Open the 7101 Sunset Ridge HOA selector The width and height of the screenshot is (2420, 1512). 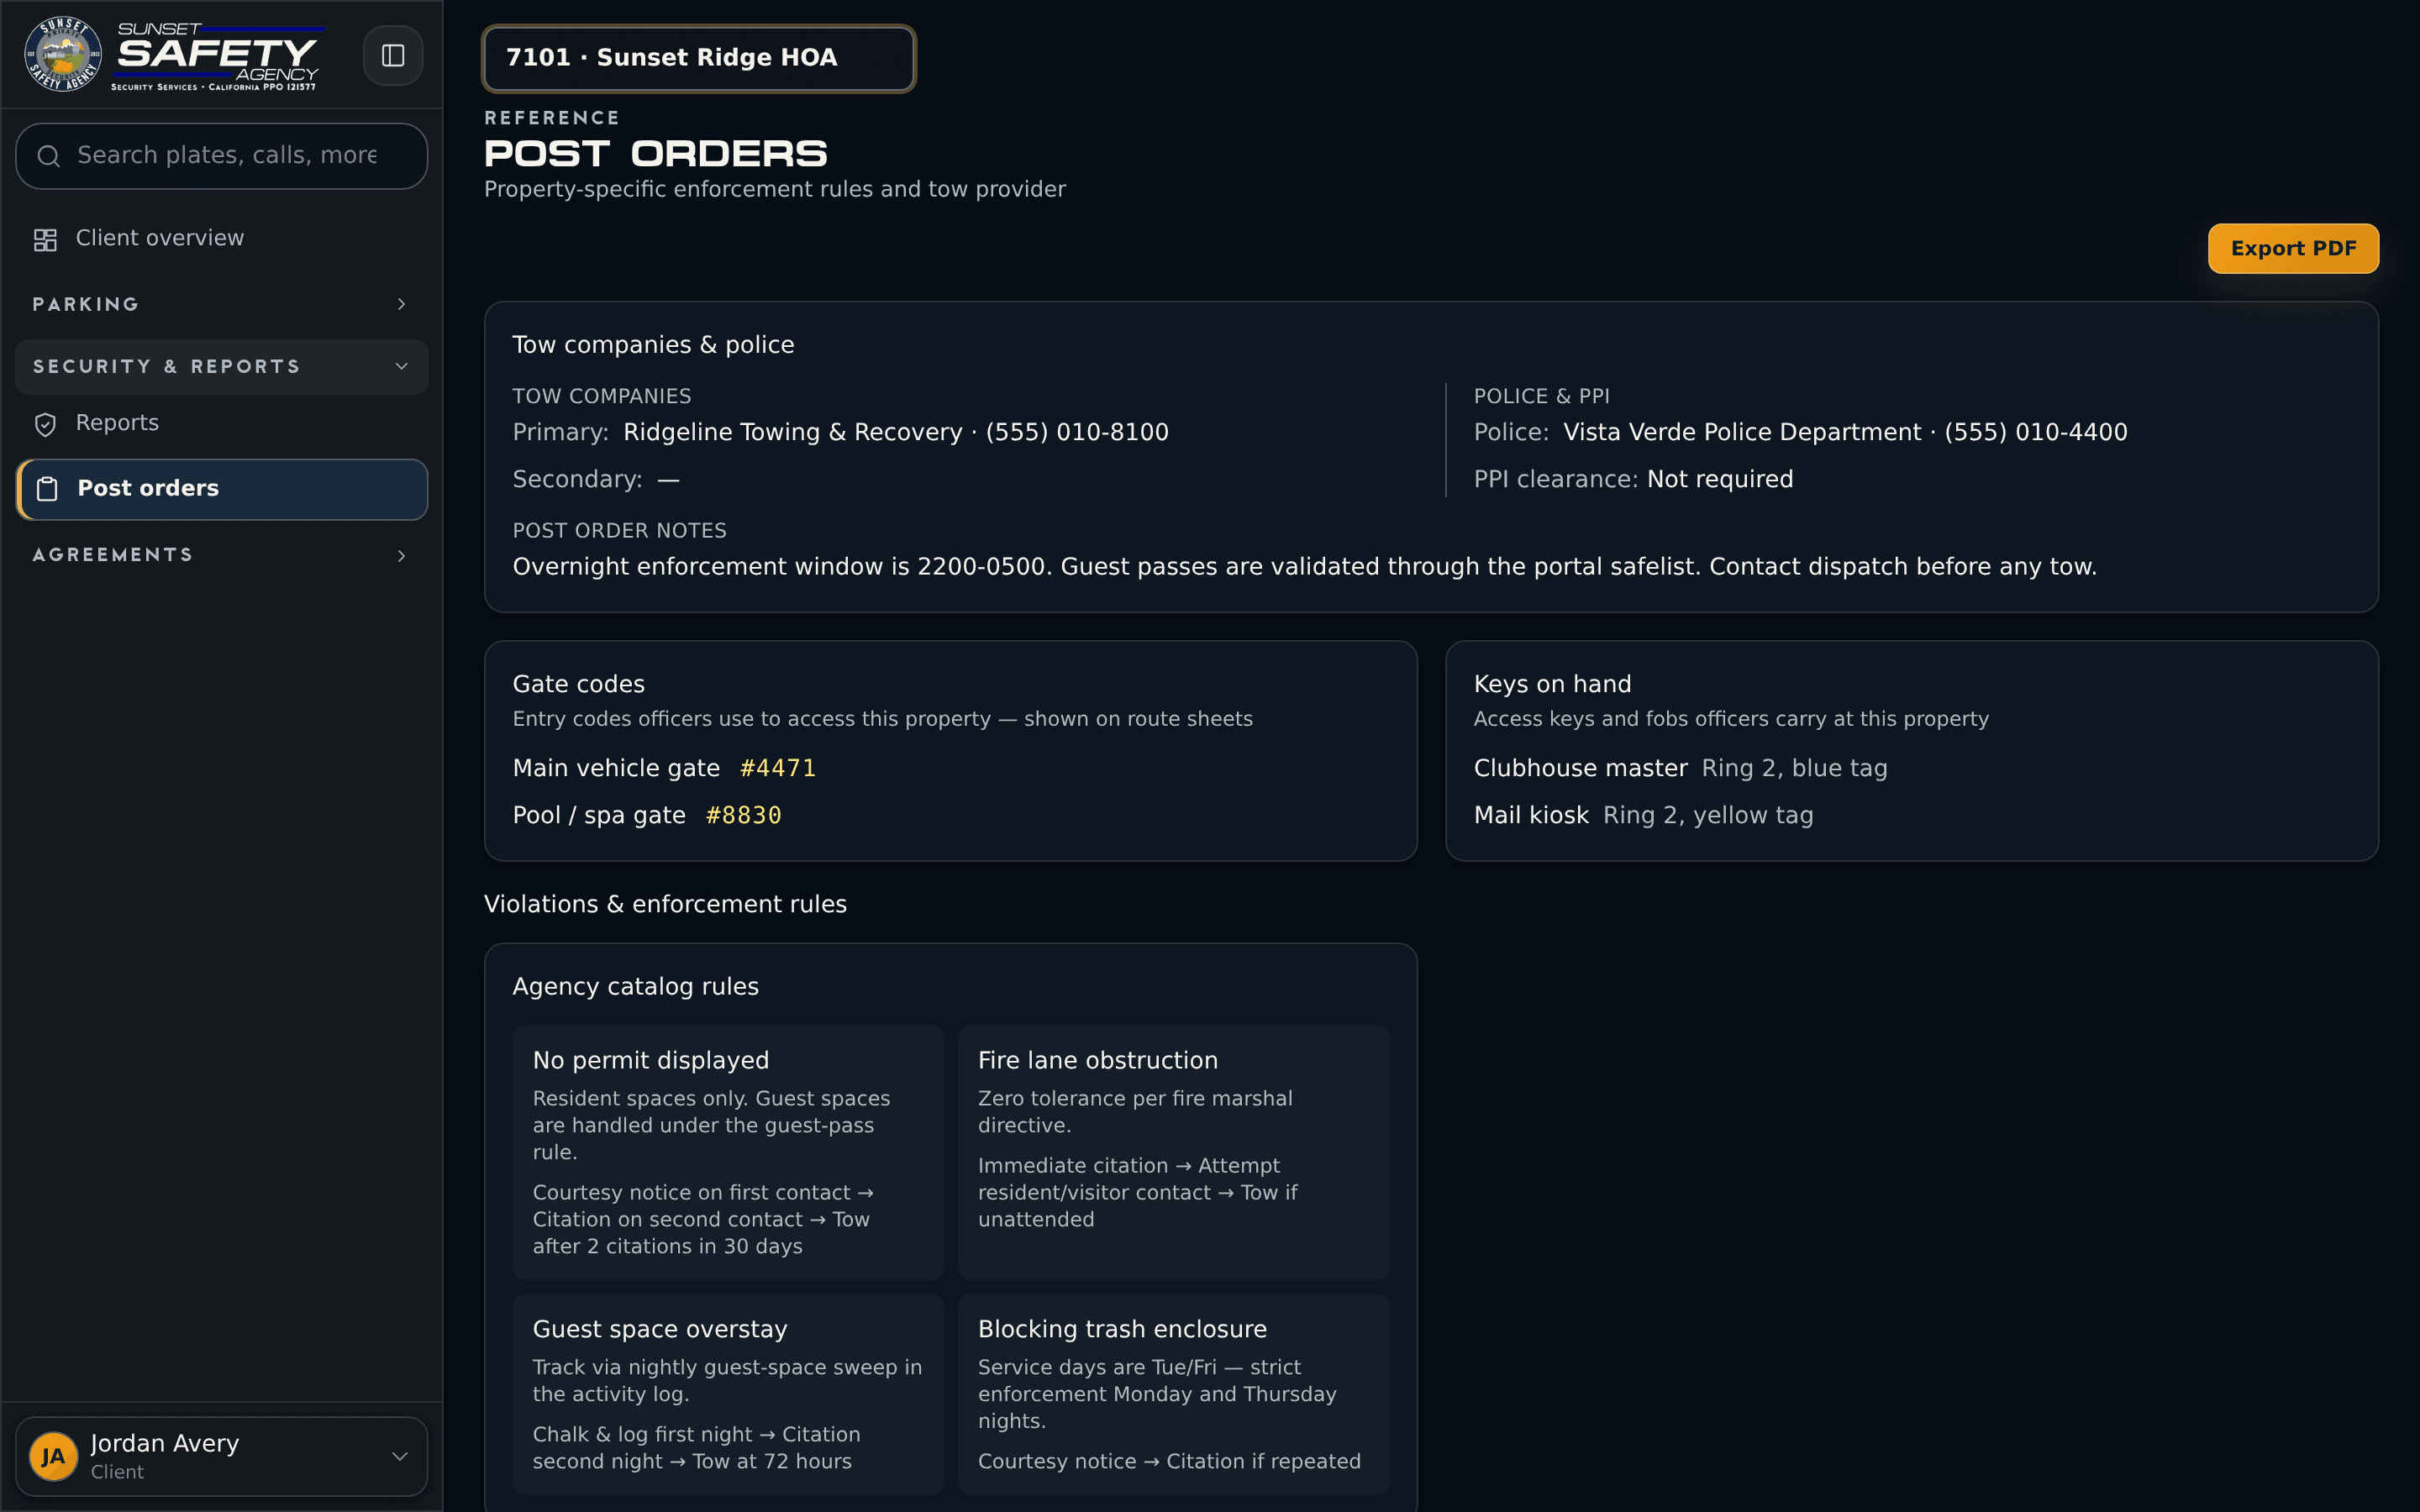pos(699,58)
